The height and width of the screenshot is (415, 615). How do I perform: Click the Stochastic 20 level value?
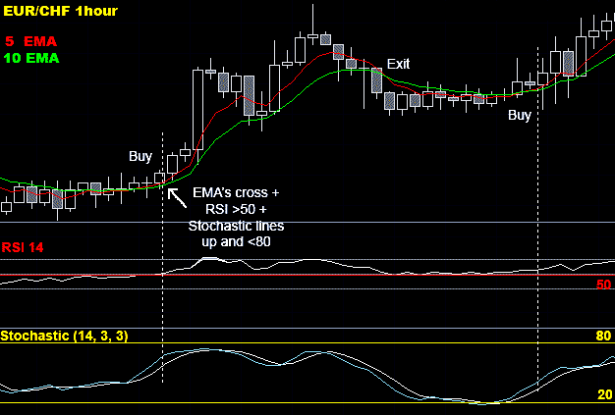(604, 394)
